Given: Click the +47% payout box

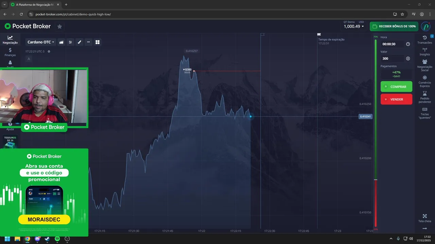Looking at the screenshot, I should (x=396, y=74).
